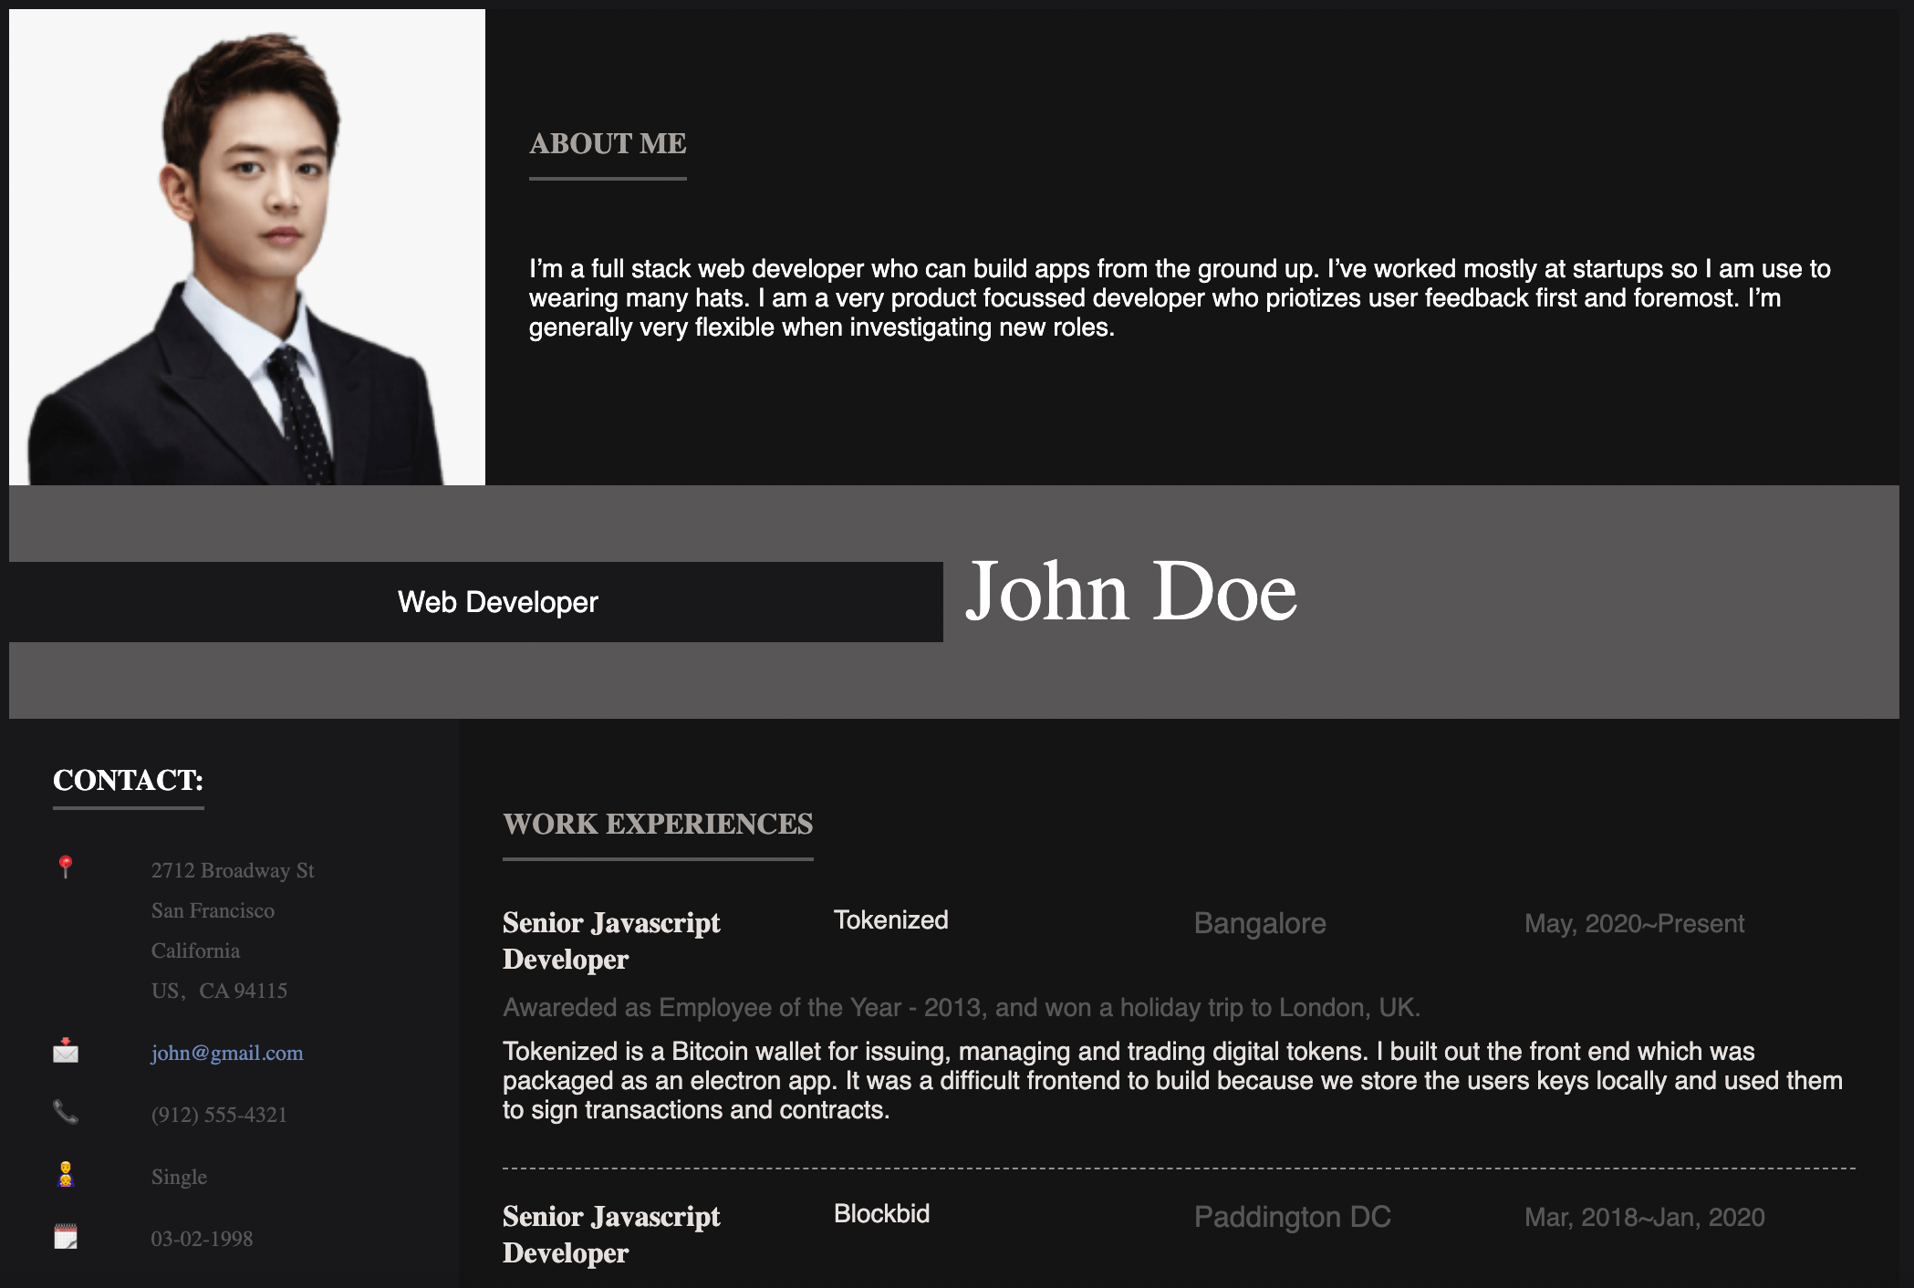Viewport: 1914px width, 1288px height.
Task: Click the WORK EXPERIENCES heading
Action: 658,824
